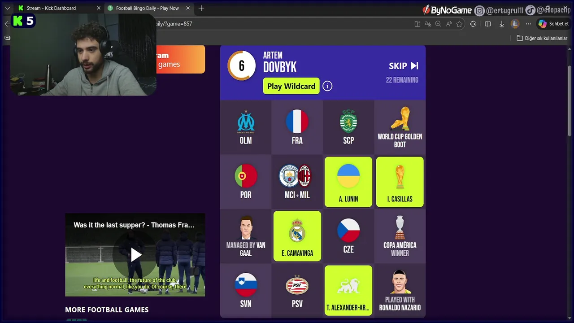This screenshot has height=323, width=574.
Task: Select Played with Ronaldo Nazario cell
Action: point(400,291)
